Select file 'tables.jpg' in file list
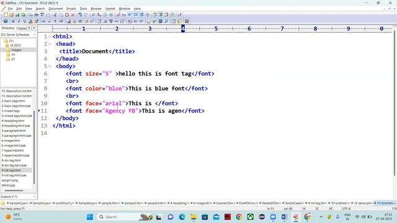Viewport: 397px width, 223px height. coord(8,185)
